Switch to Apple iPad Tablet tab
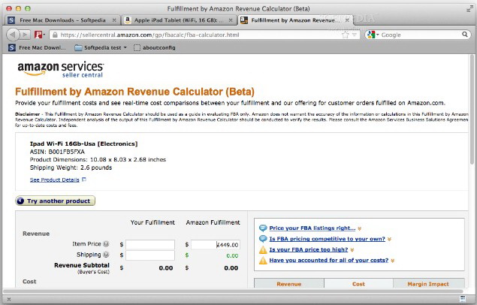Image resolution: width=477 pixels, height=305 pixels. [179, 20]
